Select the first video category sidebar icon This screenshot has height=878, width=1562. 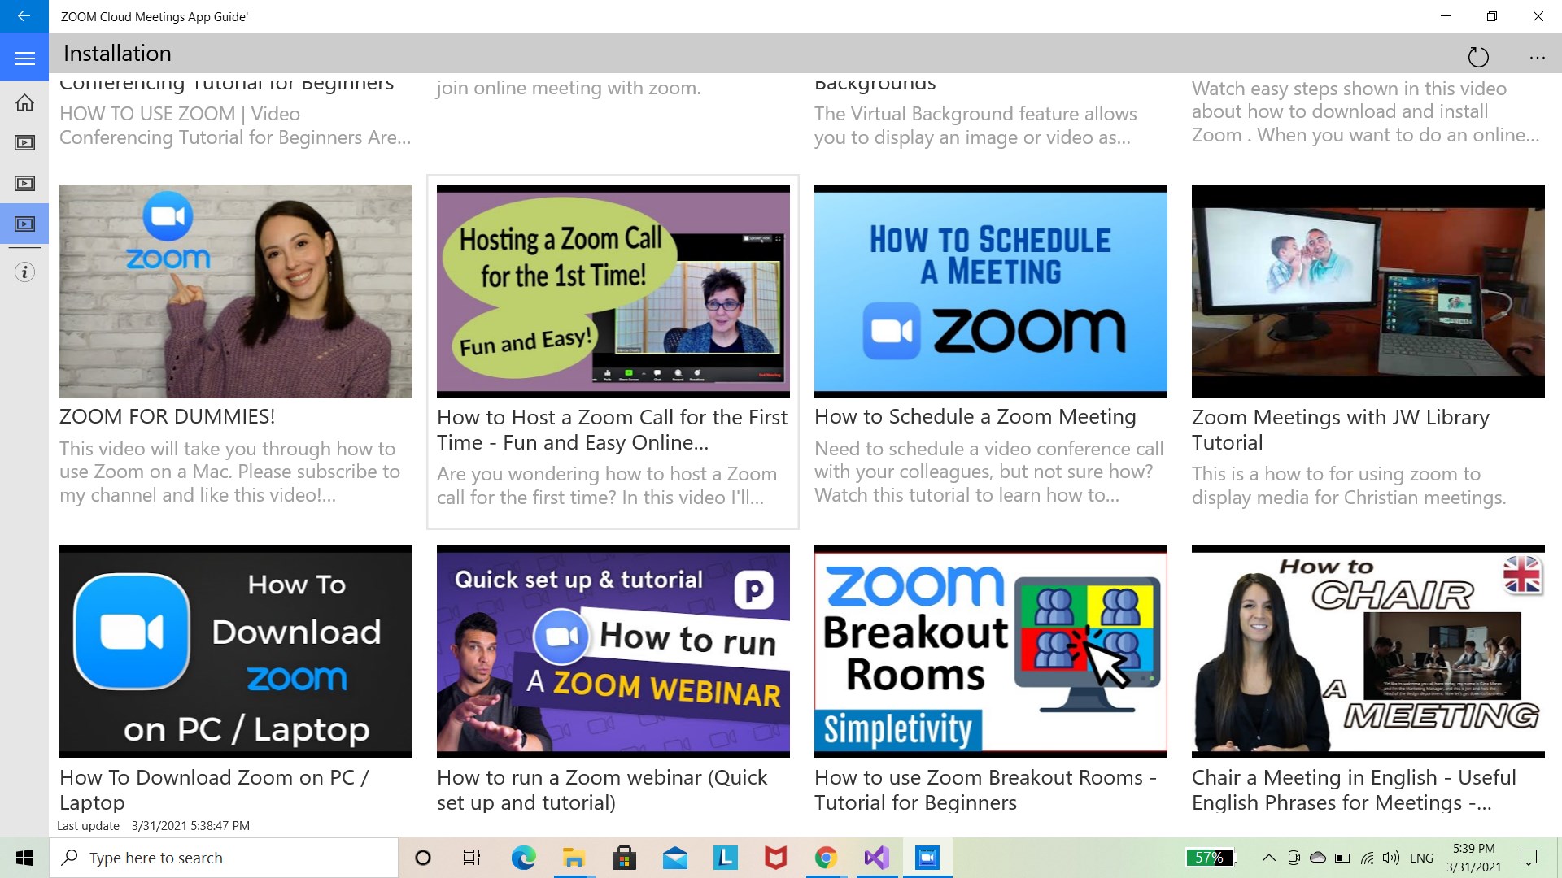pyautogui.click(x=24, y=143)
